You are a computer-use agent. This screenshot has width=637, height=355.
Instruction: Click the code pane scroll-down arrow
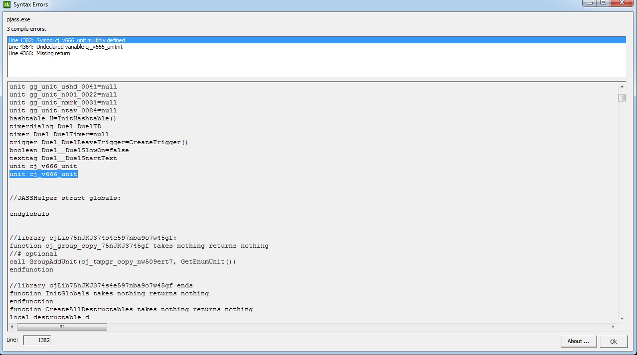click(x=622, y=318)
